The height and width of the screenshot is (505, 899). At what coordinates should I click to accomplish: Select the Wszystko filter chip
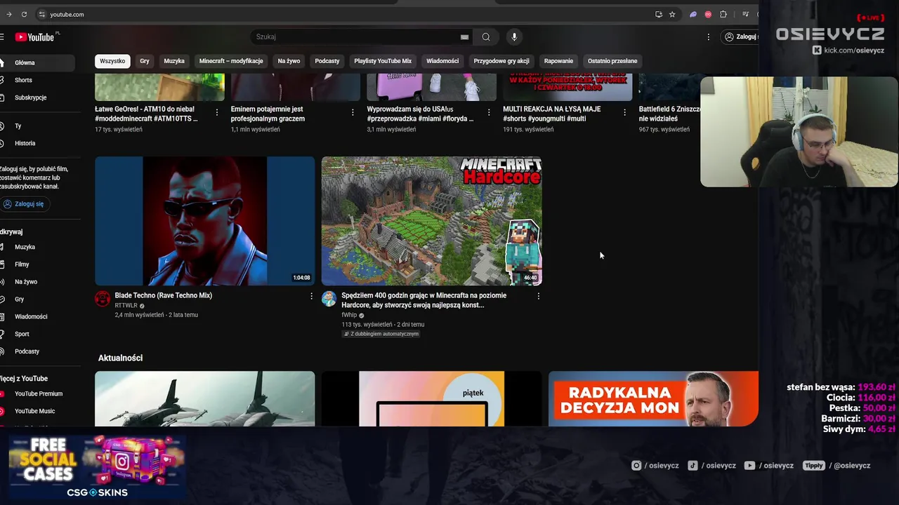point(112,61)
